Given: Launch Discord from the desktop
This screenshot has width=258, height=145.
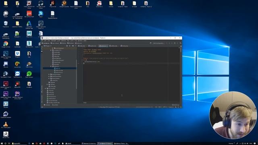Looking at the screenshot, I should point(6,64).
